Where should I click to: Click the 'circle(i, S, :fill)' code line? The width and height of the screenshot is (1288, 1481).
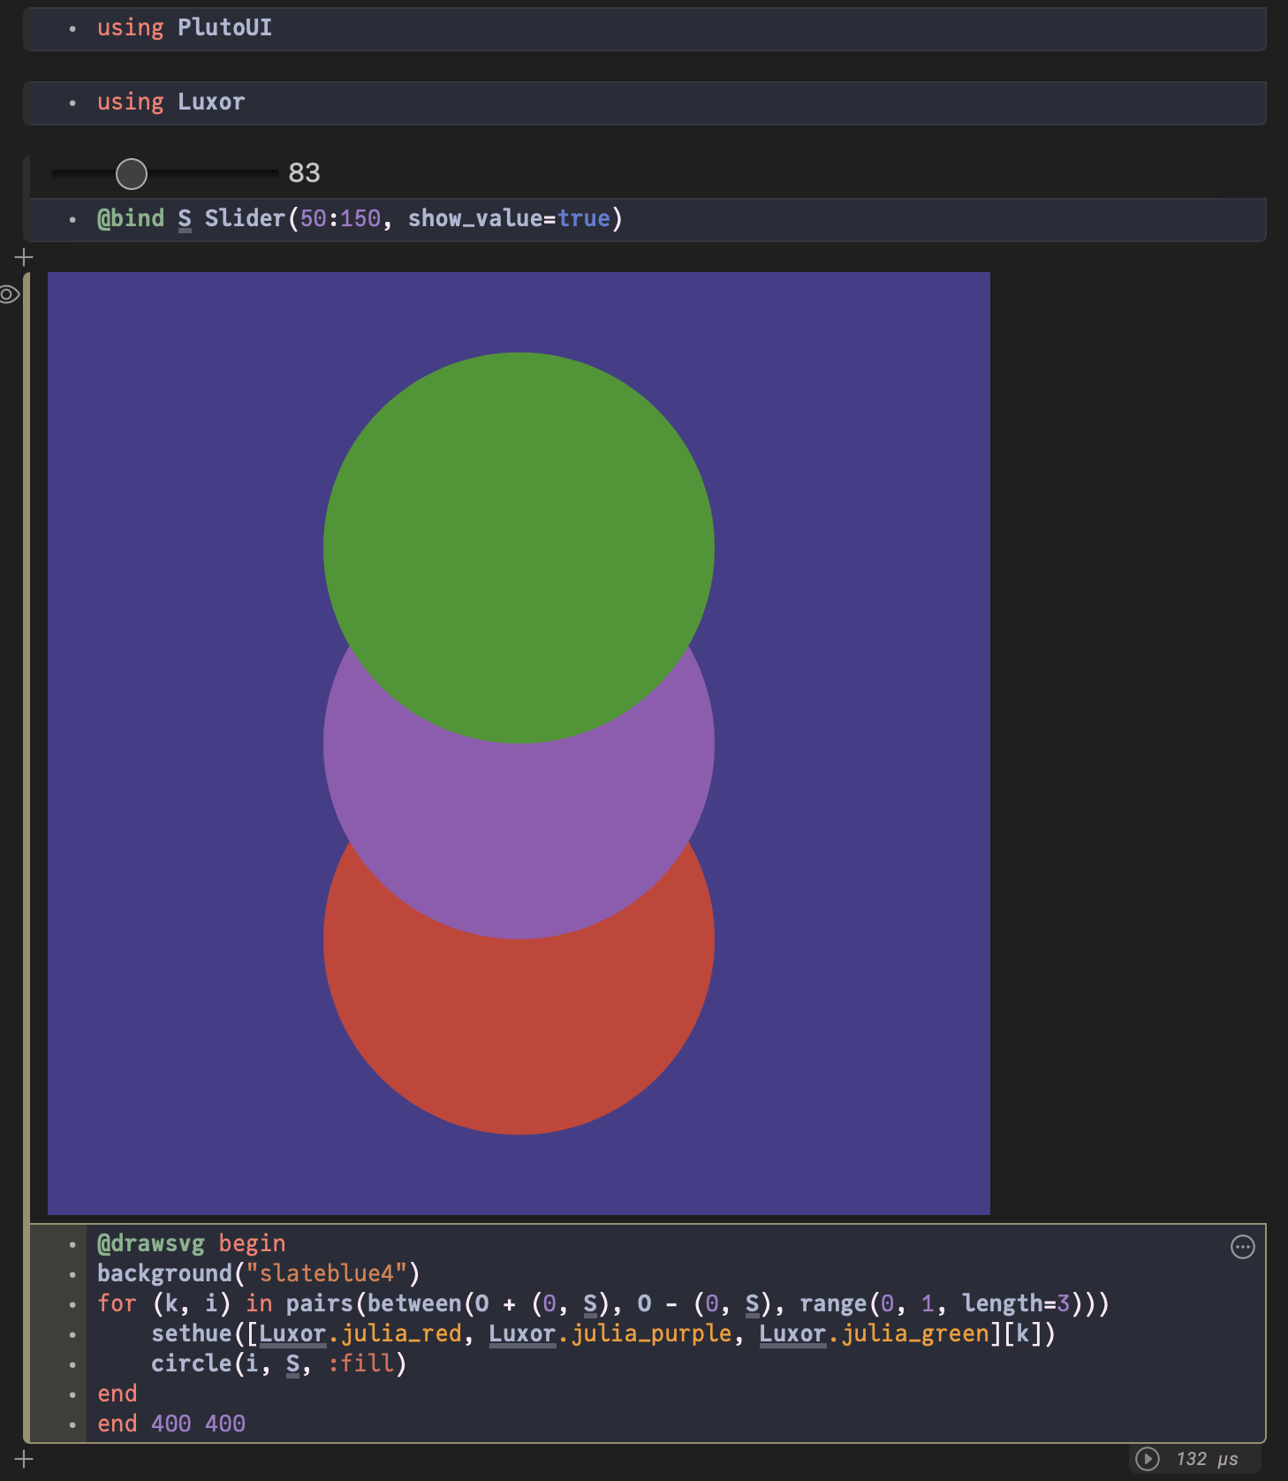click(x=278, y=1363)
